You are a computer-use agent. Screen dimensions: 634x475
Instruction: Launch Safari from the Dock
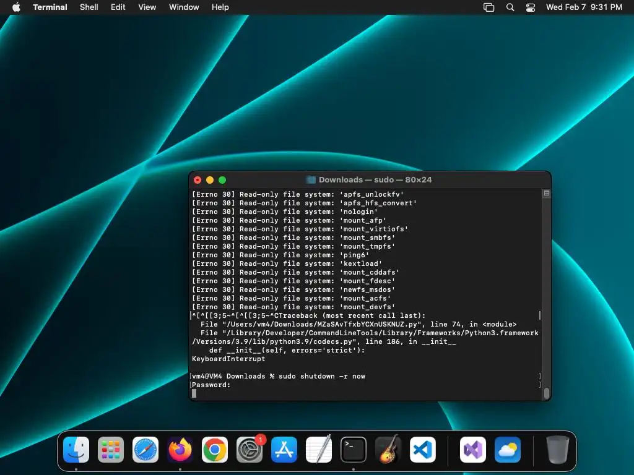[145, 450]
